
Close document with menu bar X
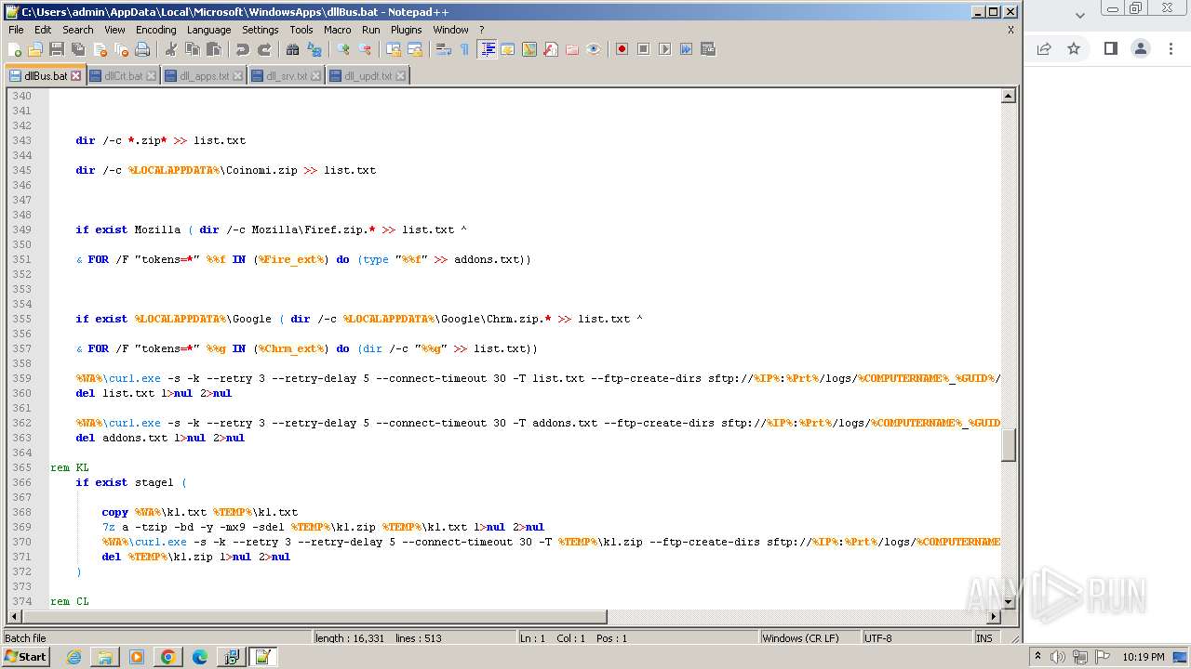[1010, 30]
